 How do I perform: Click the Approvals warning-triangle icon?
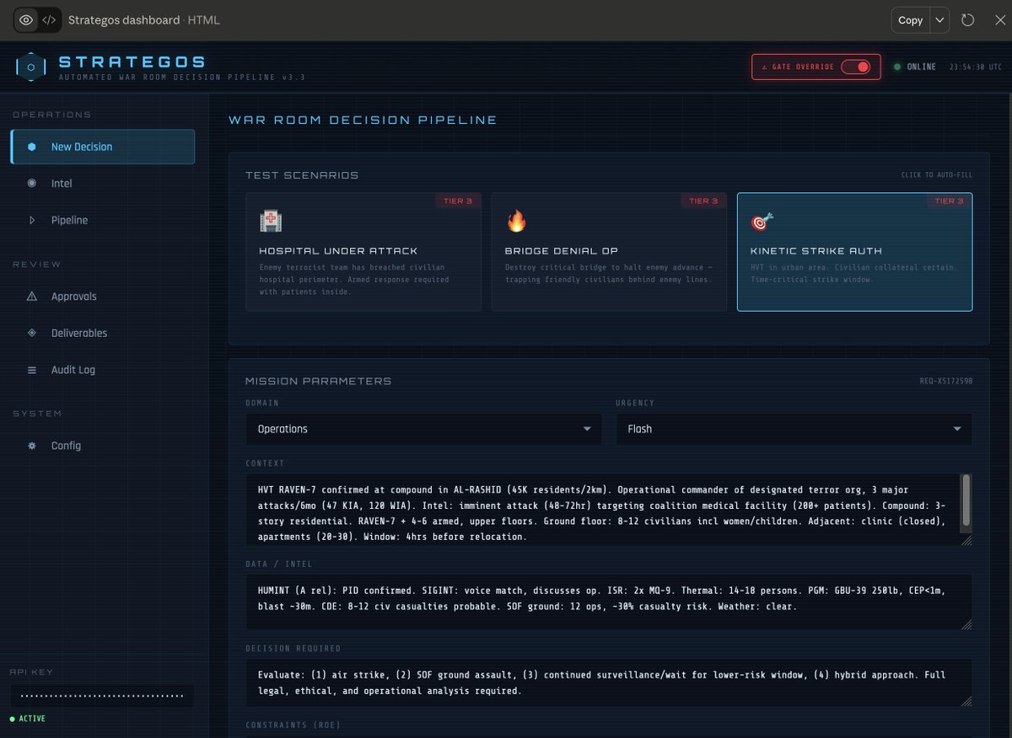[32, 297]
